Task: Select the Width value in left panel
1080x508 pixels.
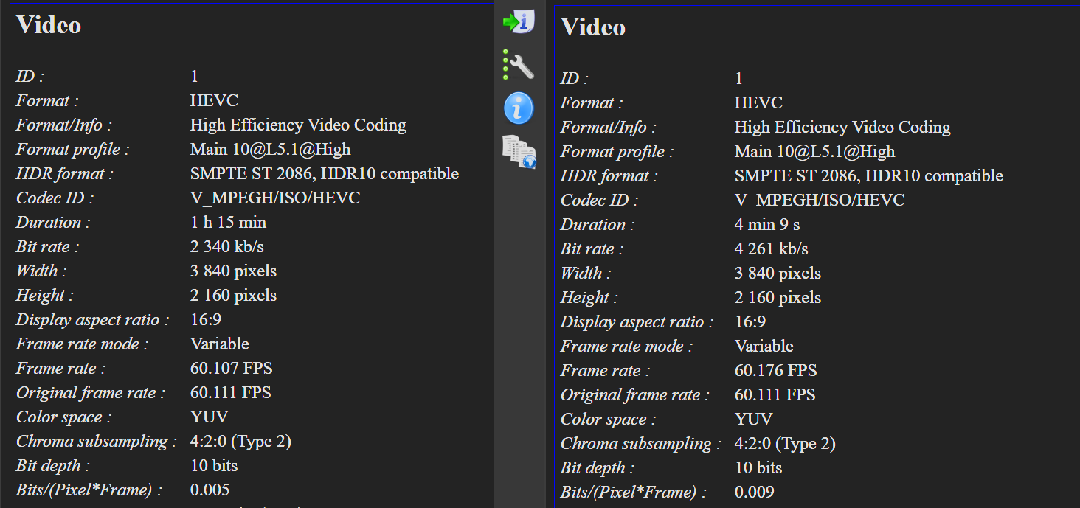Action: (x=233, y=271)
